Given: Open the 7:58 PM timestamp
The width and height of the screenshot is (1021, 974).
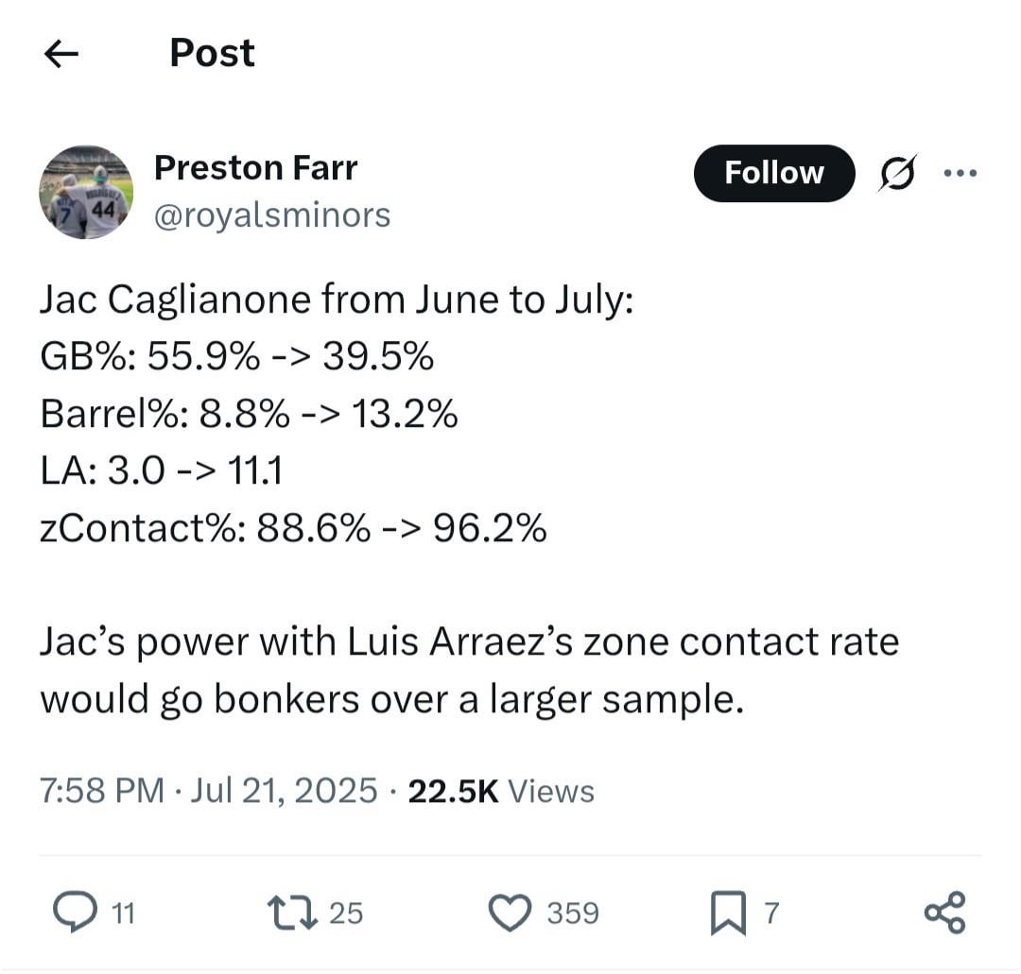Looking at the screenshot, I should pos(100,790).
